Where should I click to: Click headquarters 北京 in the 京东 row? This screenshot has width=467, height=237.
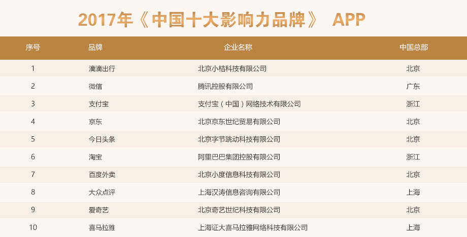click(x=413, y=122)
